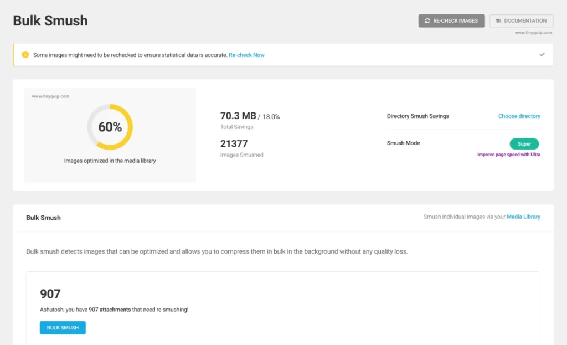Click the large 907 attachments number
Viewport: 567px width, 345px height.
50,293
